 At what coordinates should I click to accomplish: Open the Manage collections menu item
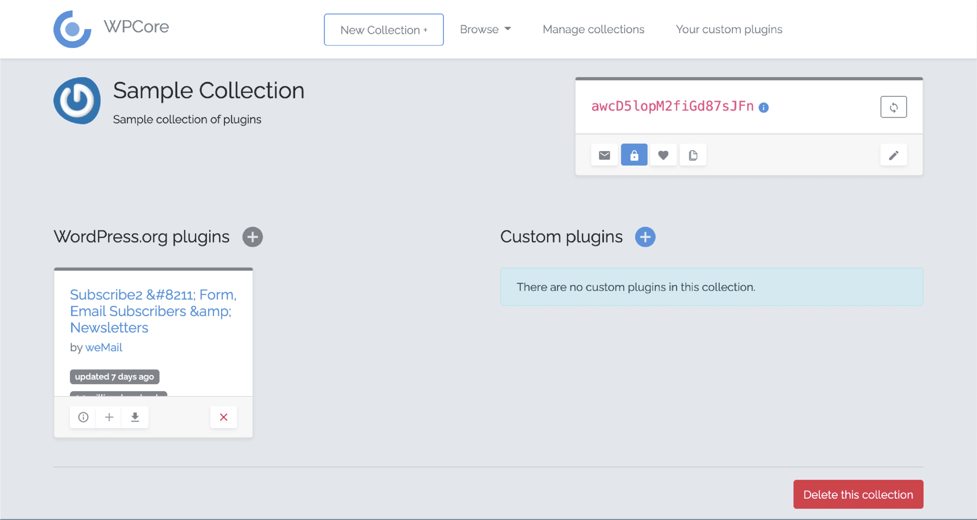tap(593, 29)
